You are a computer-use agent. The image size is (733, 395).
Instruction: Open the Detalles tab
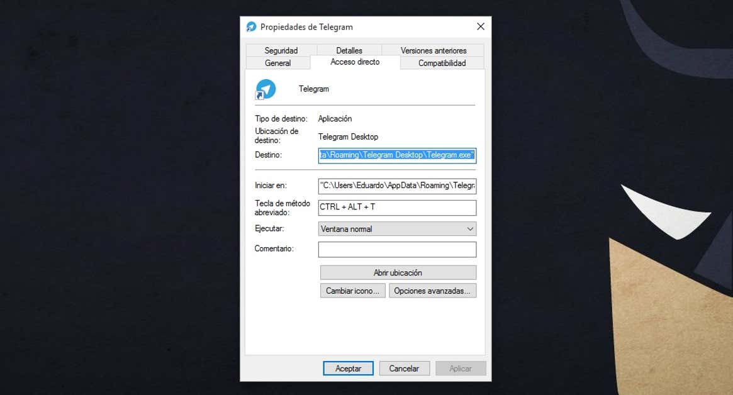pos(349,50)
